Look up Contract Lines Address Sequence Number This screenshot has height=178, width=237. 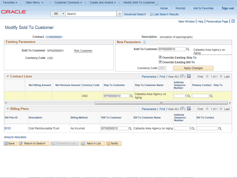(x=188, y=96)
